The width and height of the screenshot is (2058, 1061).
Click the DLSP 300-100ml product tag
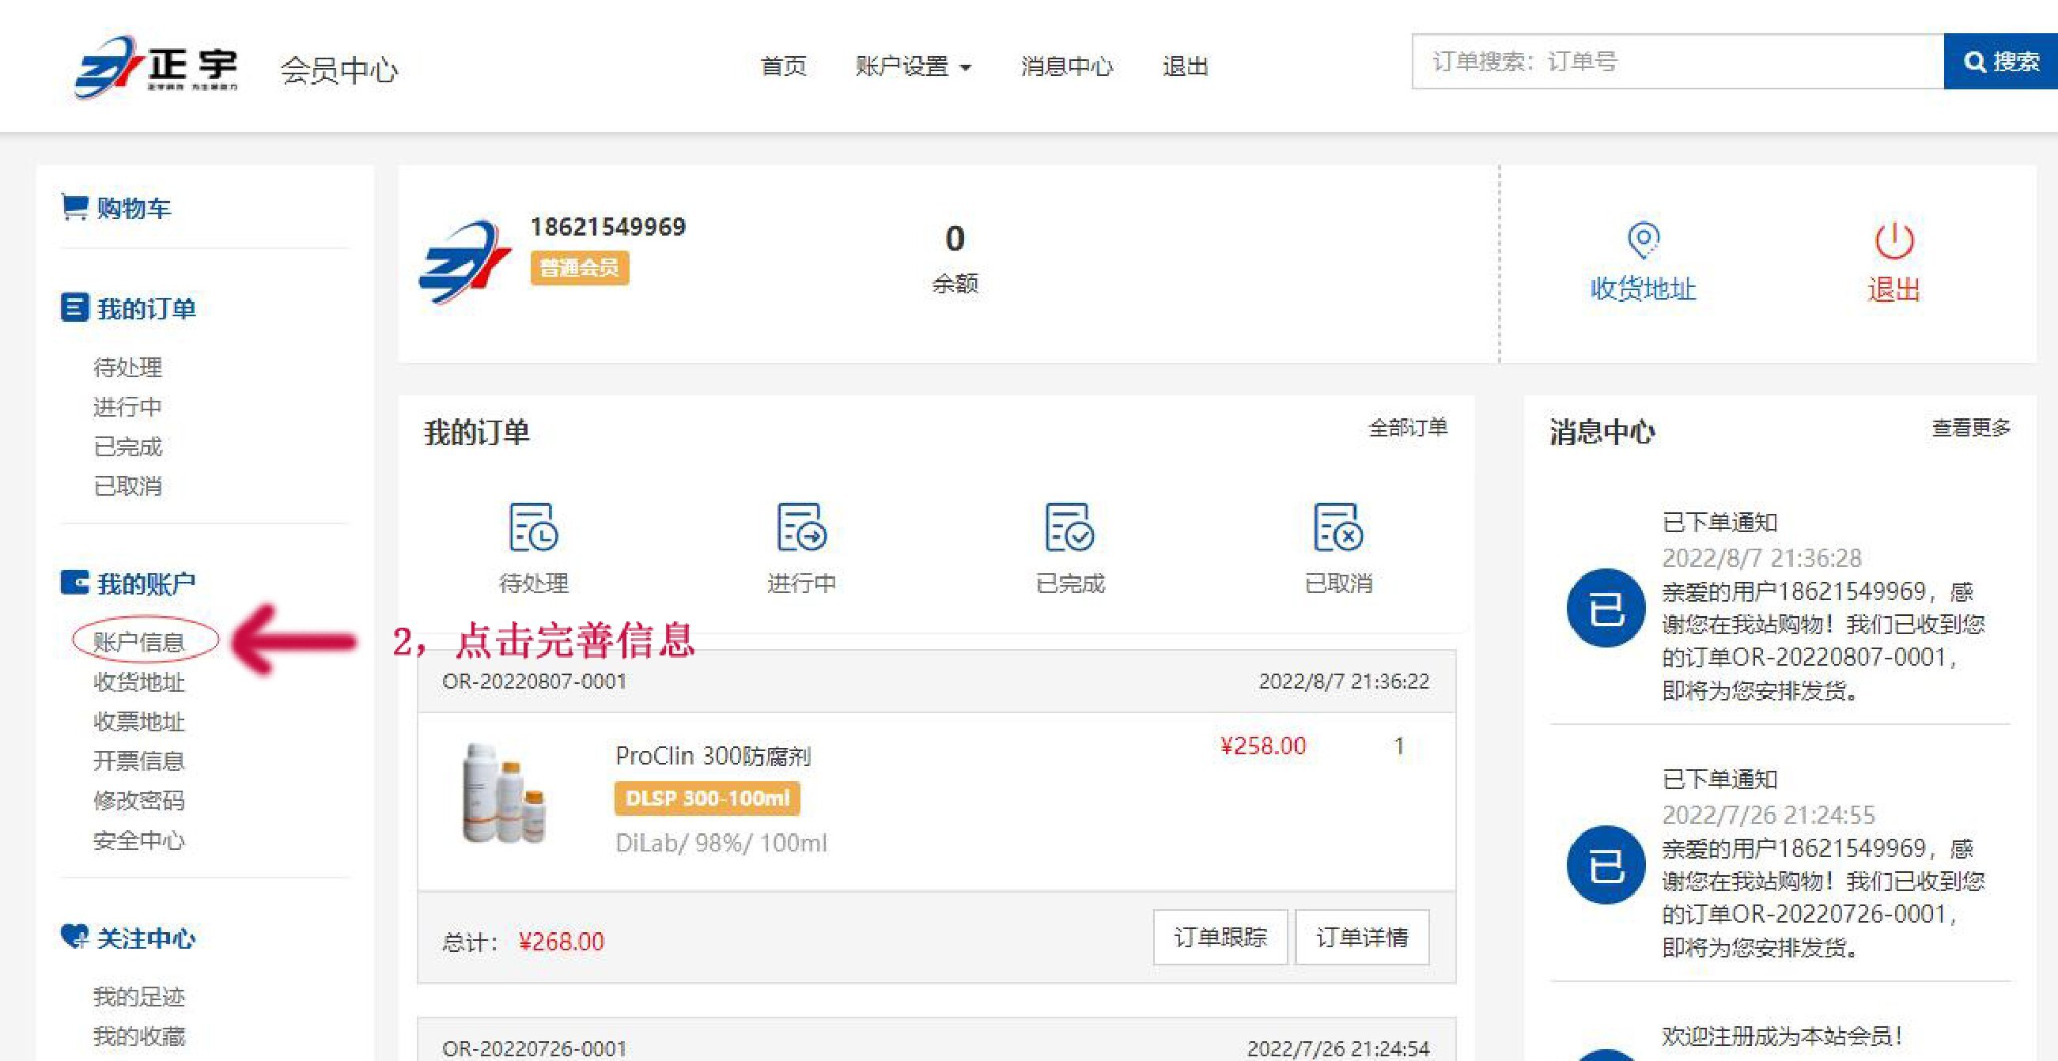(x=707, y=799)
